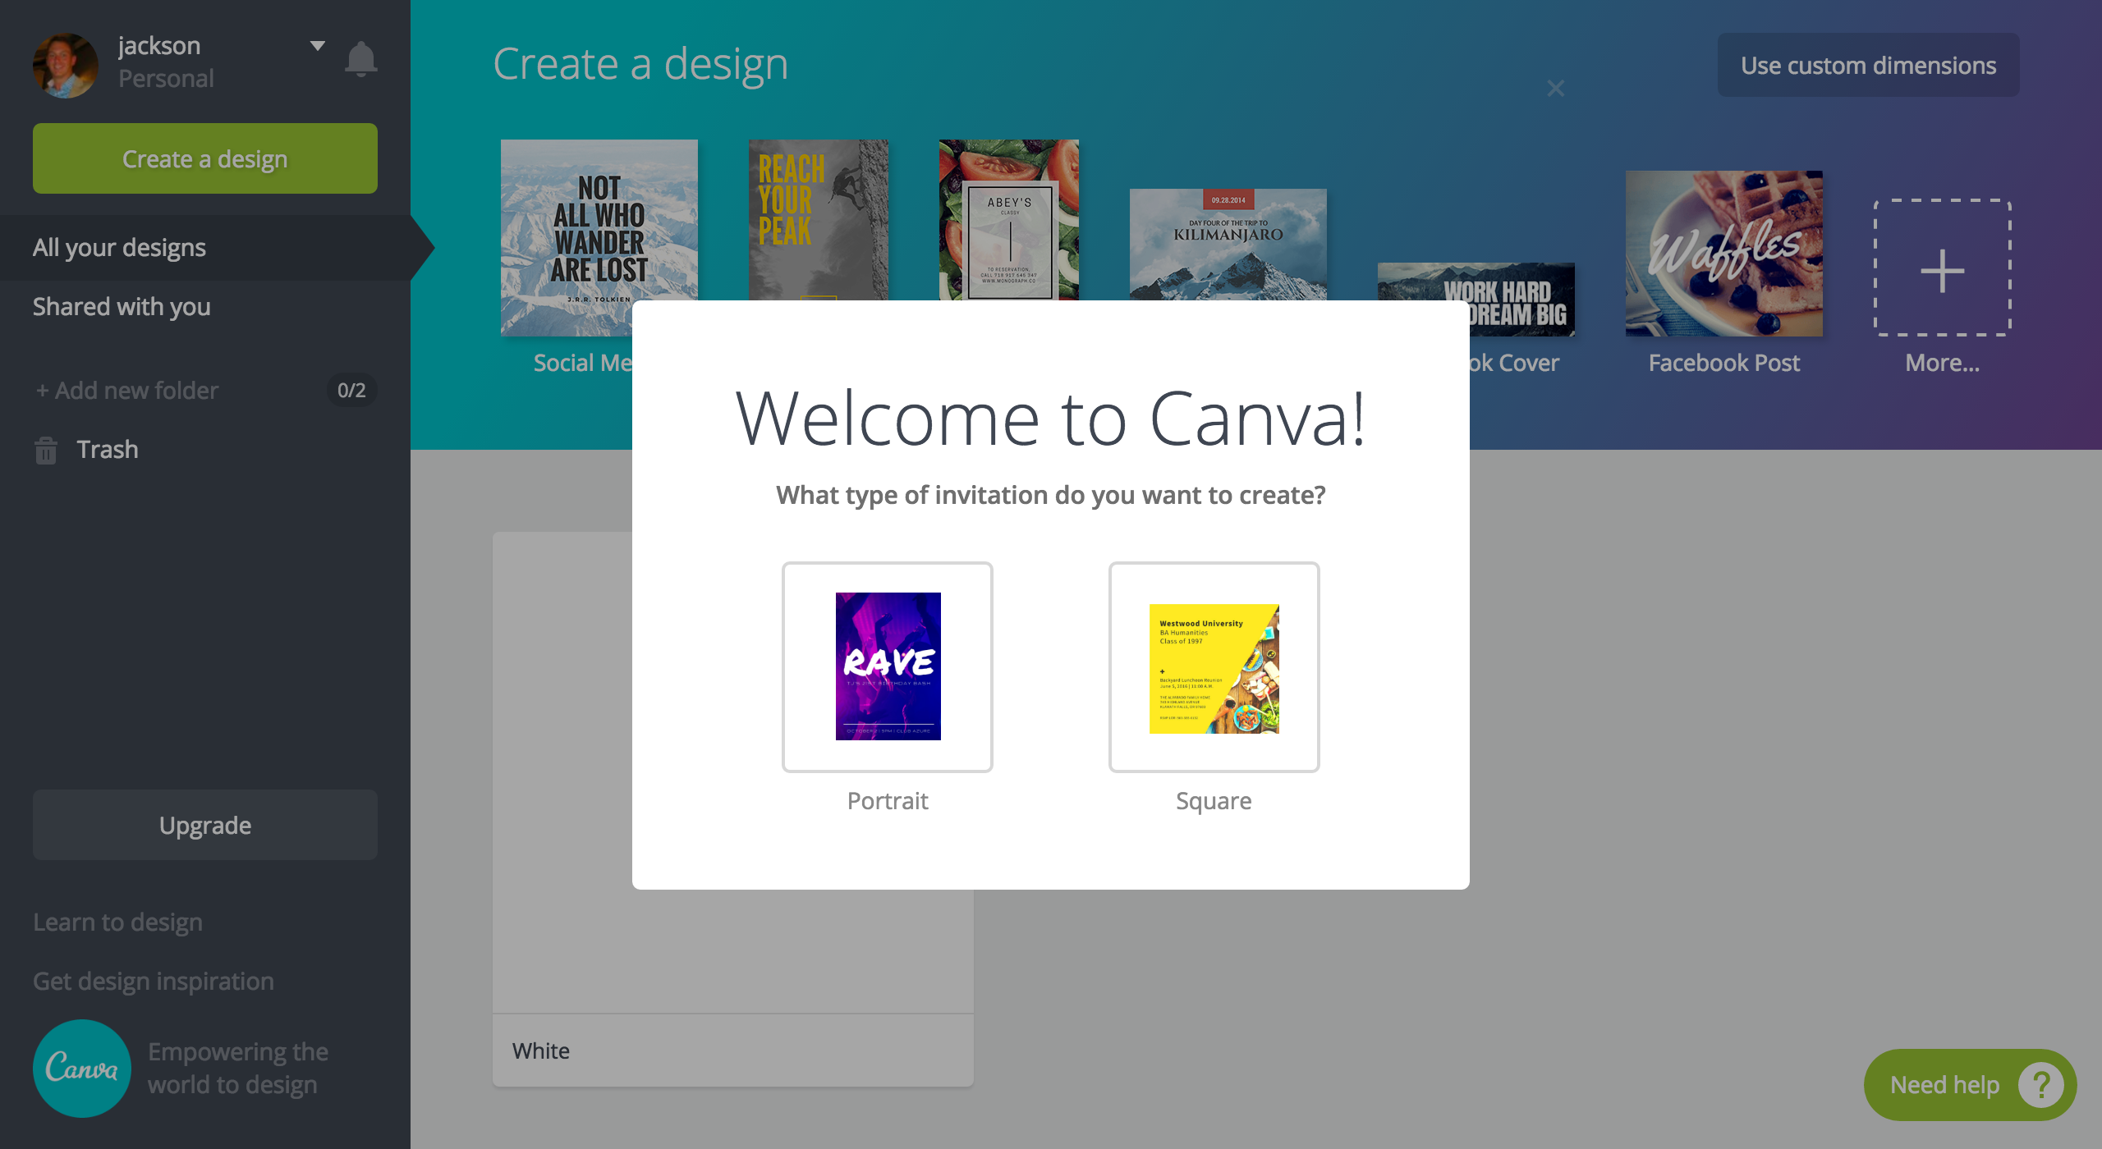Click the Trash icon in sidebar
2102x1149 pixels.
point(45,449)
